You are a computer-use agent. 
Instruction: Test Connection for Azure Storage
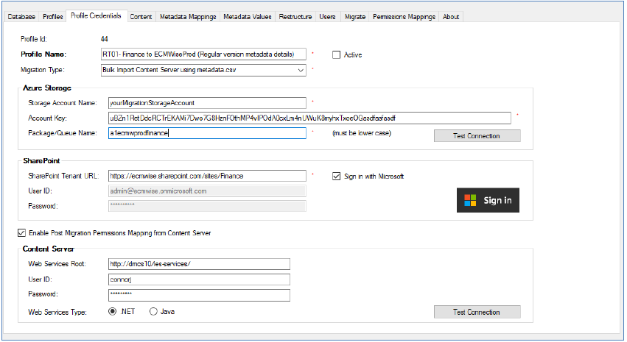[477, 136]
